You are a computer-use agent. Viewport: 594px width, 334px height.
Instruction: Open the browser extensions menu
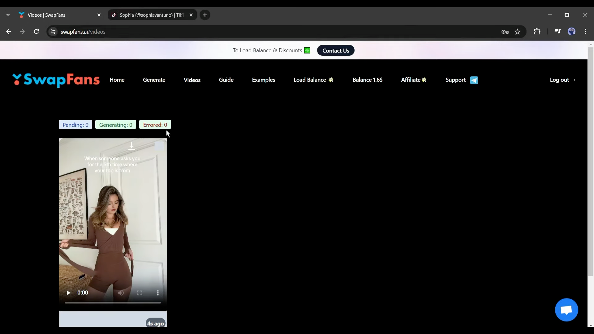537,32
